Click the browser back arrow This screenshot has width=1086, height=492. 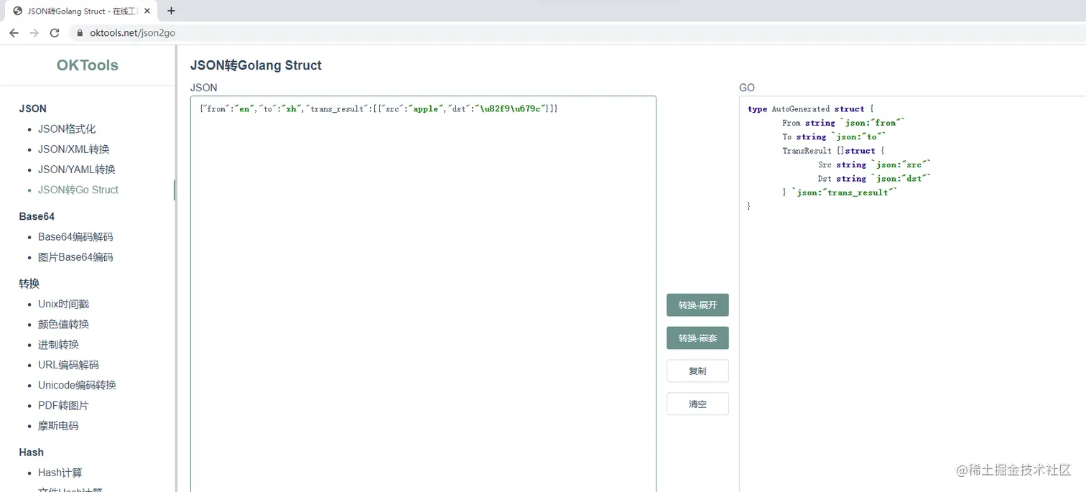pos(14,33)
